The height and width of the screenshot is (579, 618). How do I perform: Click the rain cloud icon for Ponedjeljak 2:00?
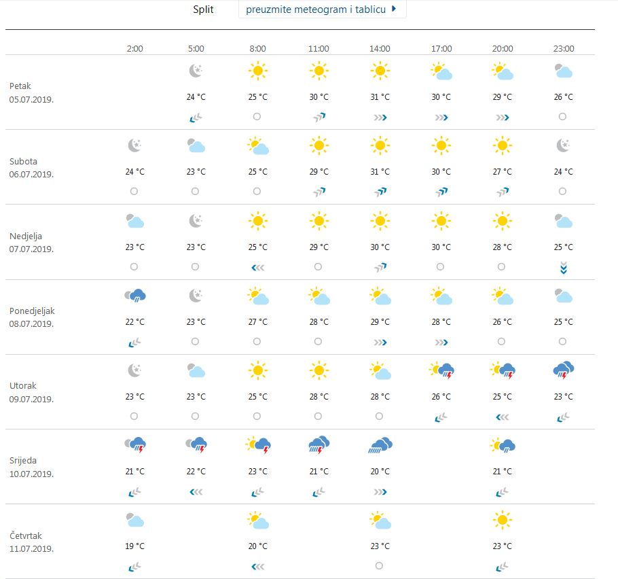[x=134, y=296]
